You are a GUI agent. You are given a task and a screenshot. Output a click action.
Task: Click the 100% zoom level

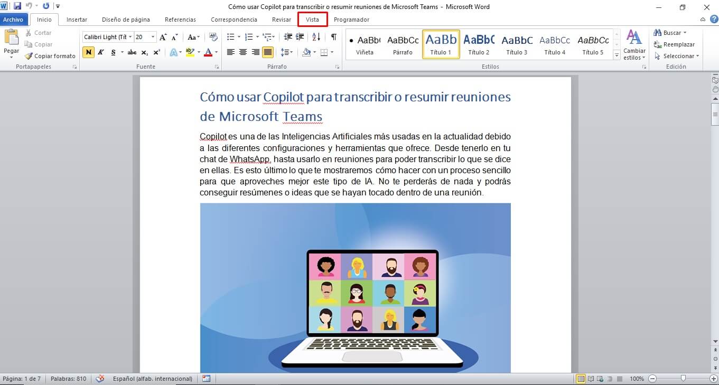point(637,379)
